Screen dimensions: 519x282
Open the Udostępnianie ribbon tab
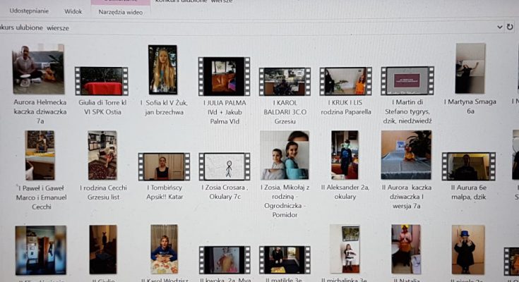[29, 11]
